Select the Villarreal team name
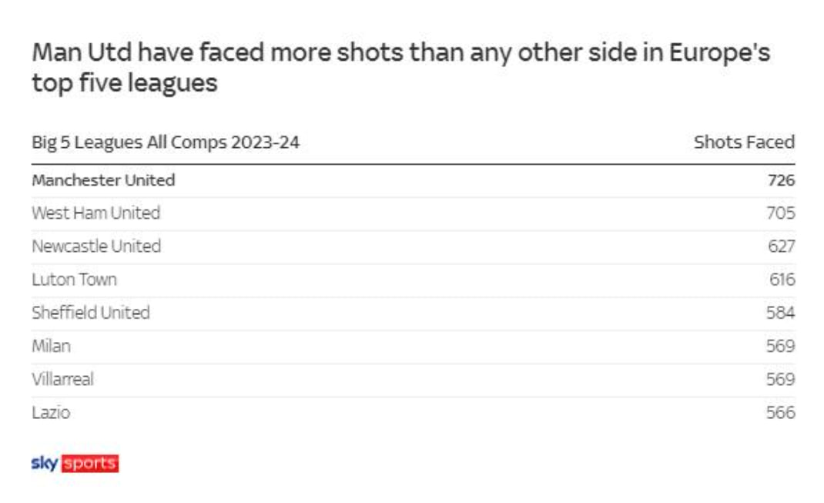The image size is (824, 503). 62,379
